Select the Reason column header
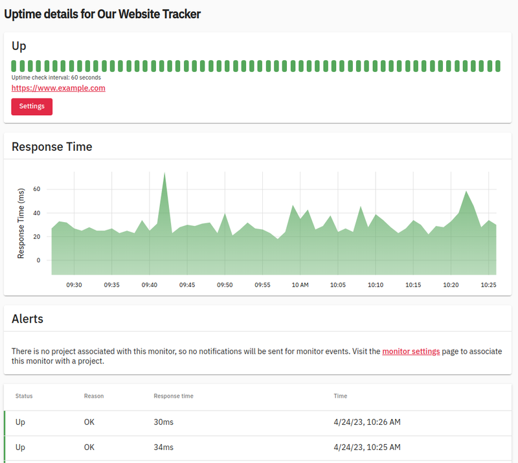The height and width of the screenshot is (463, 518). [94, 396]
